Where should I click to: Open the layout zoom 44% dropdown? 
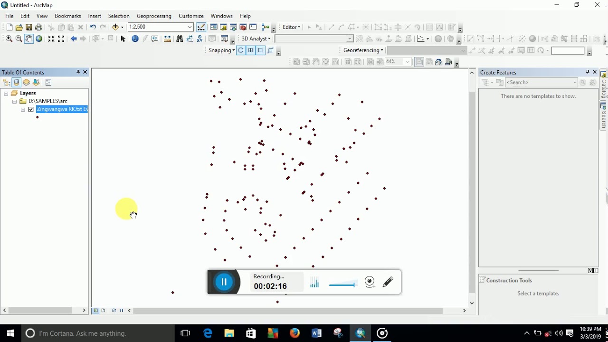point(408,62)
